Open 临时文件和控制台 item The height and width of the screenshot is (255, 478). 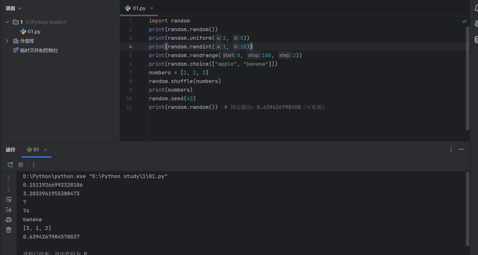point(39,50)
